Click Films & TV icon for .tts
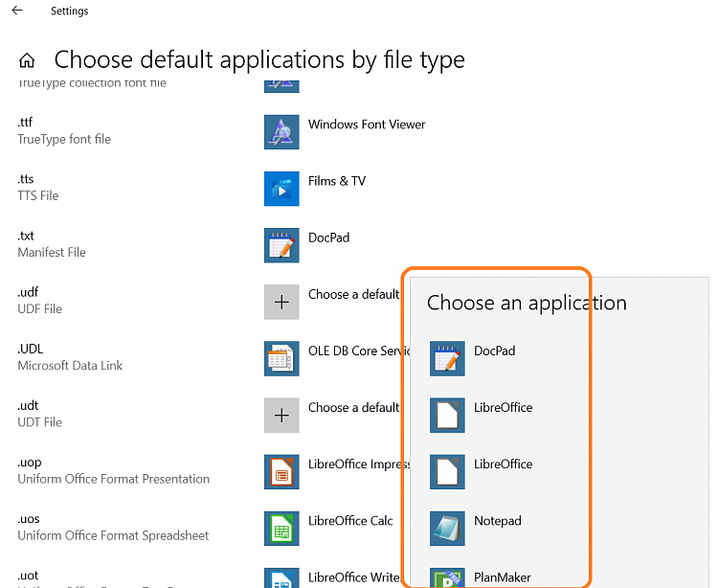 tap(281, 189)
